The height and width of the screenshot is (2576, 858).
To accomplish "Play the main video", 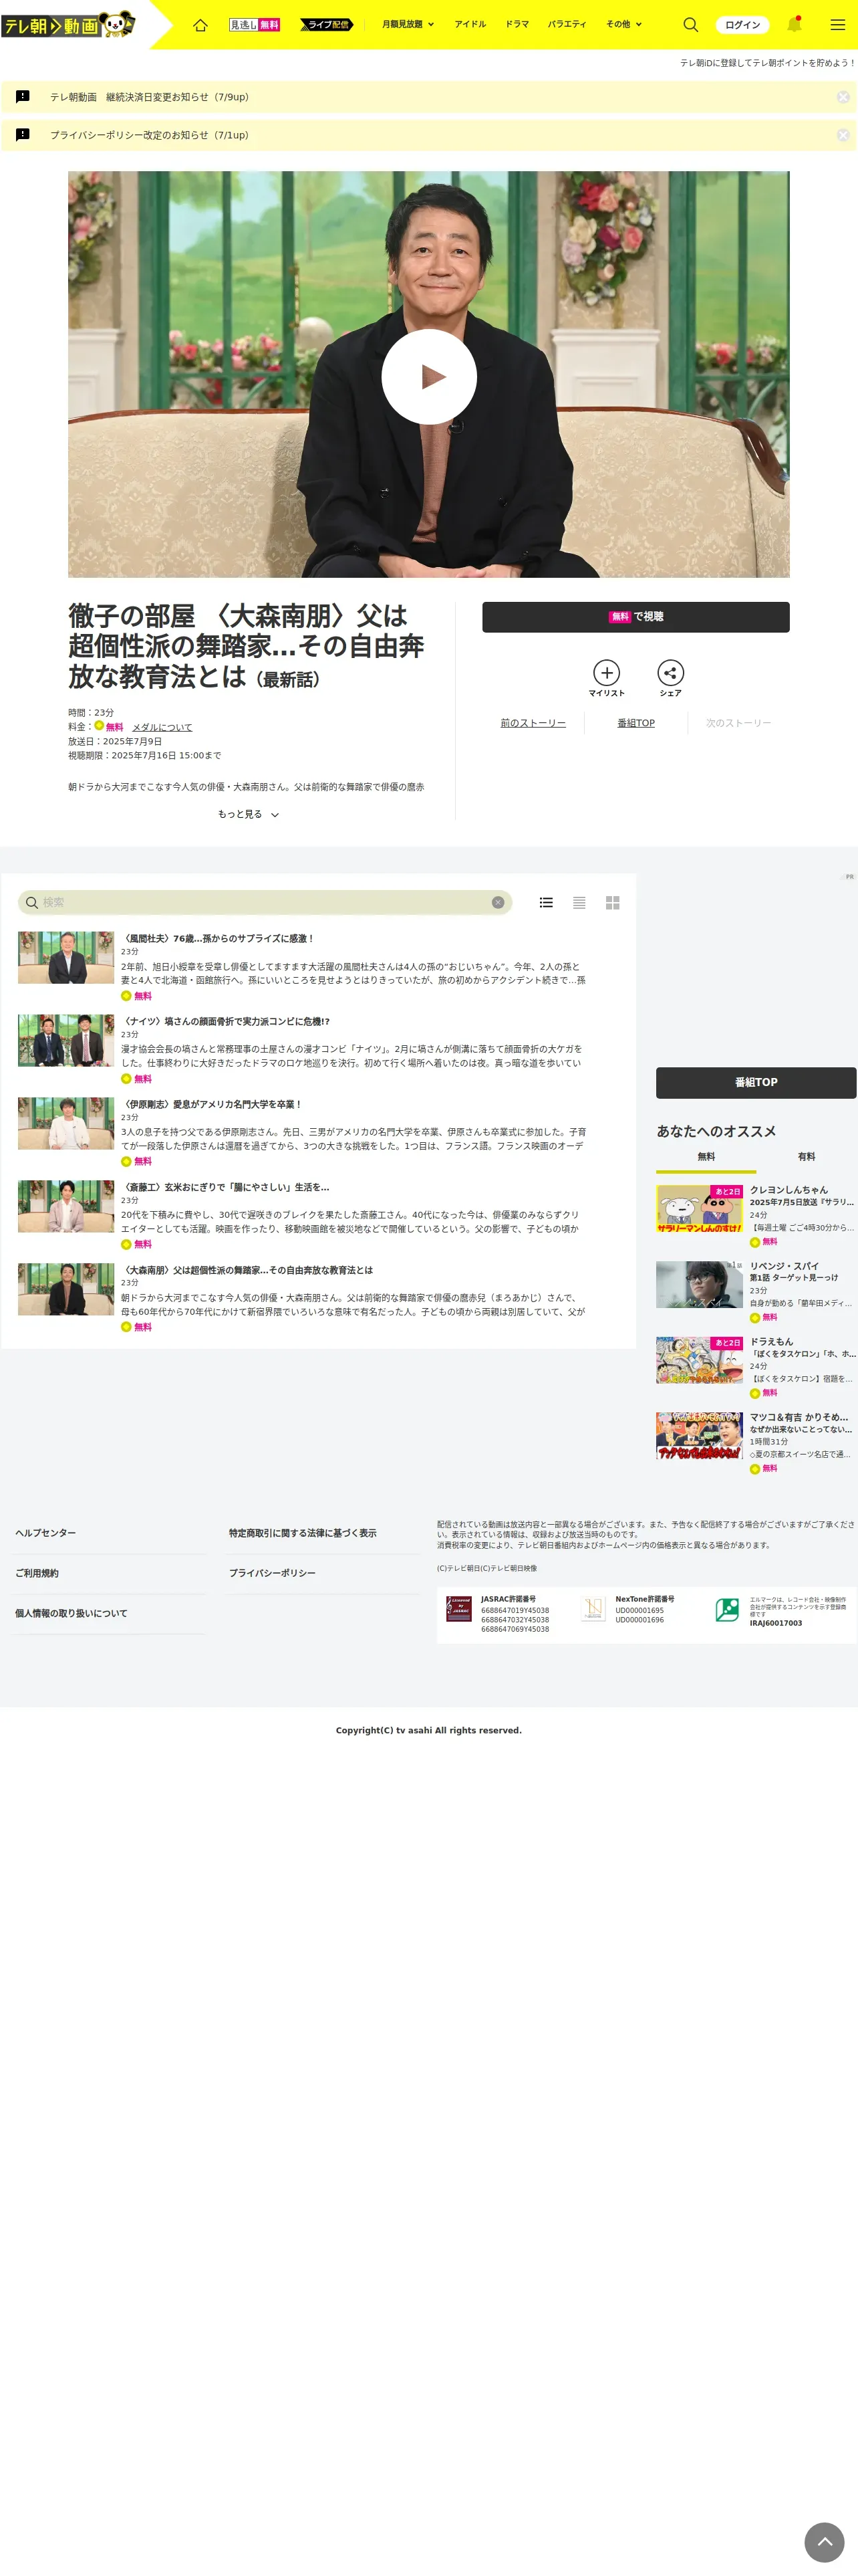I will (x=430, y=376).
